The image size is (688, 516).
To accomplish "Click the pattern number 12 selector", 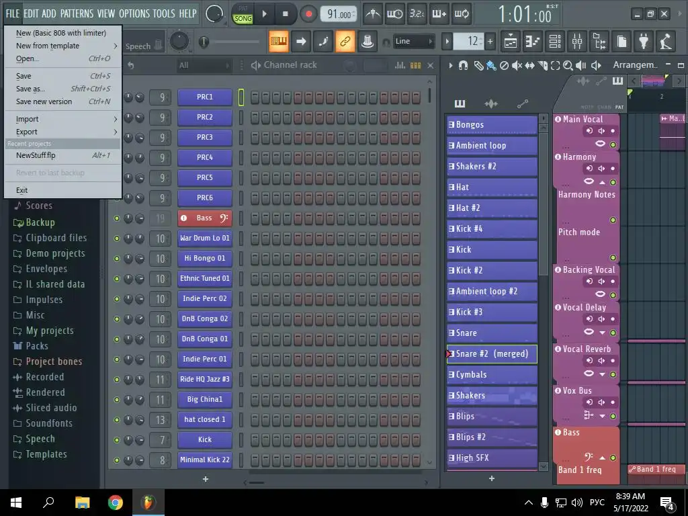I will pos(469,41).
